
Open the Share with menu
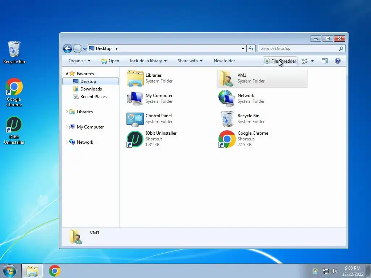[x=190, y=61]
